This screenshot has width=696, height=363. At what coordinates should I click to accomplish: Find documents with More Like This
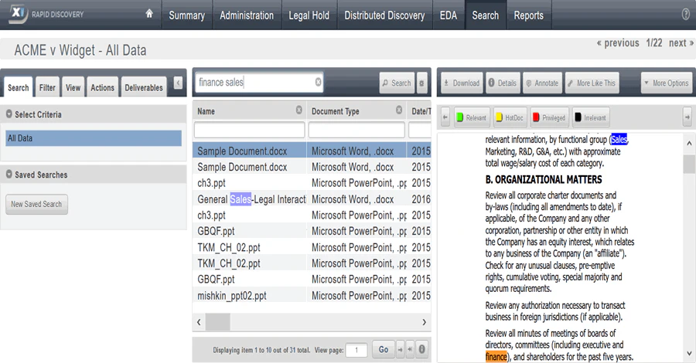592,83
